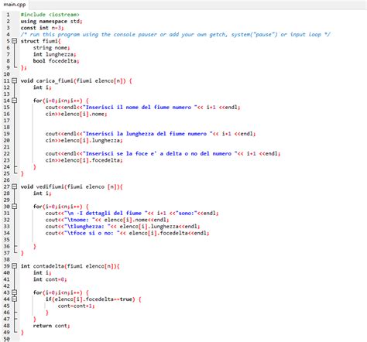
Task: Click line number 1 in the gutter
Action: [x=8, y=15]
